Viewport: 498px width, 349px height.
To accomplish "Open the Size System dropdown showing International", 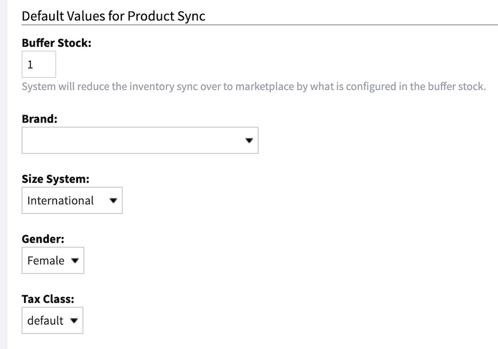I will point(72,200).
